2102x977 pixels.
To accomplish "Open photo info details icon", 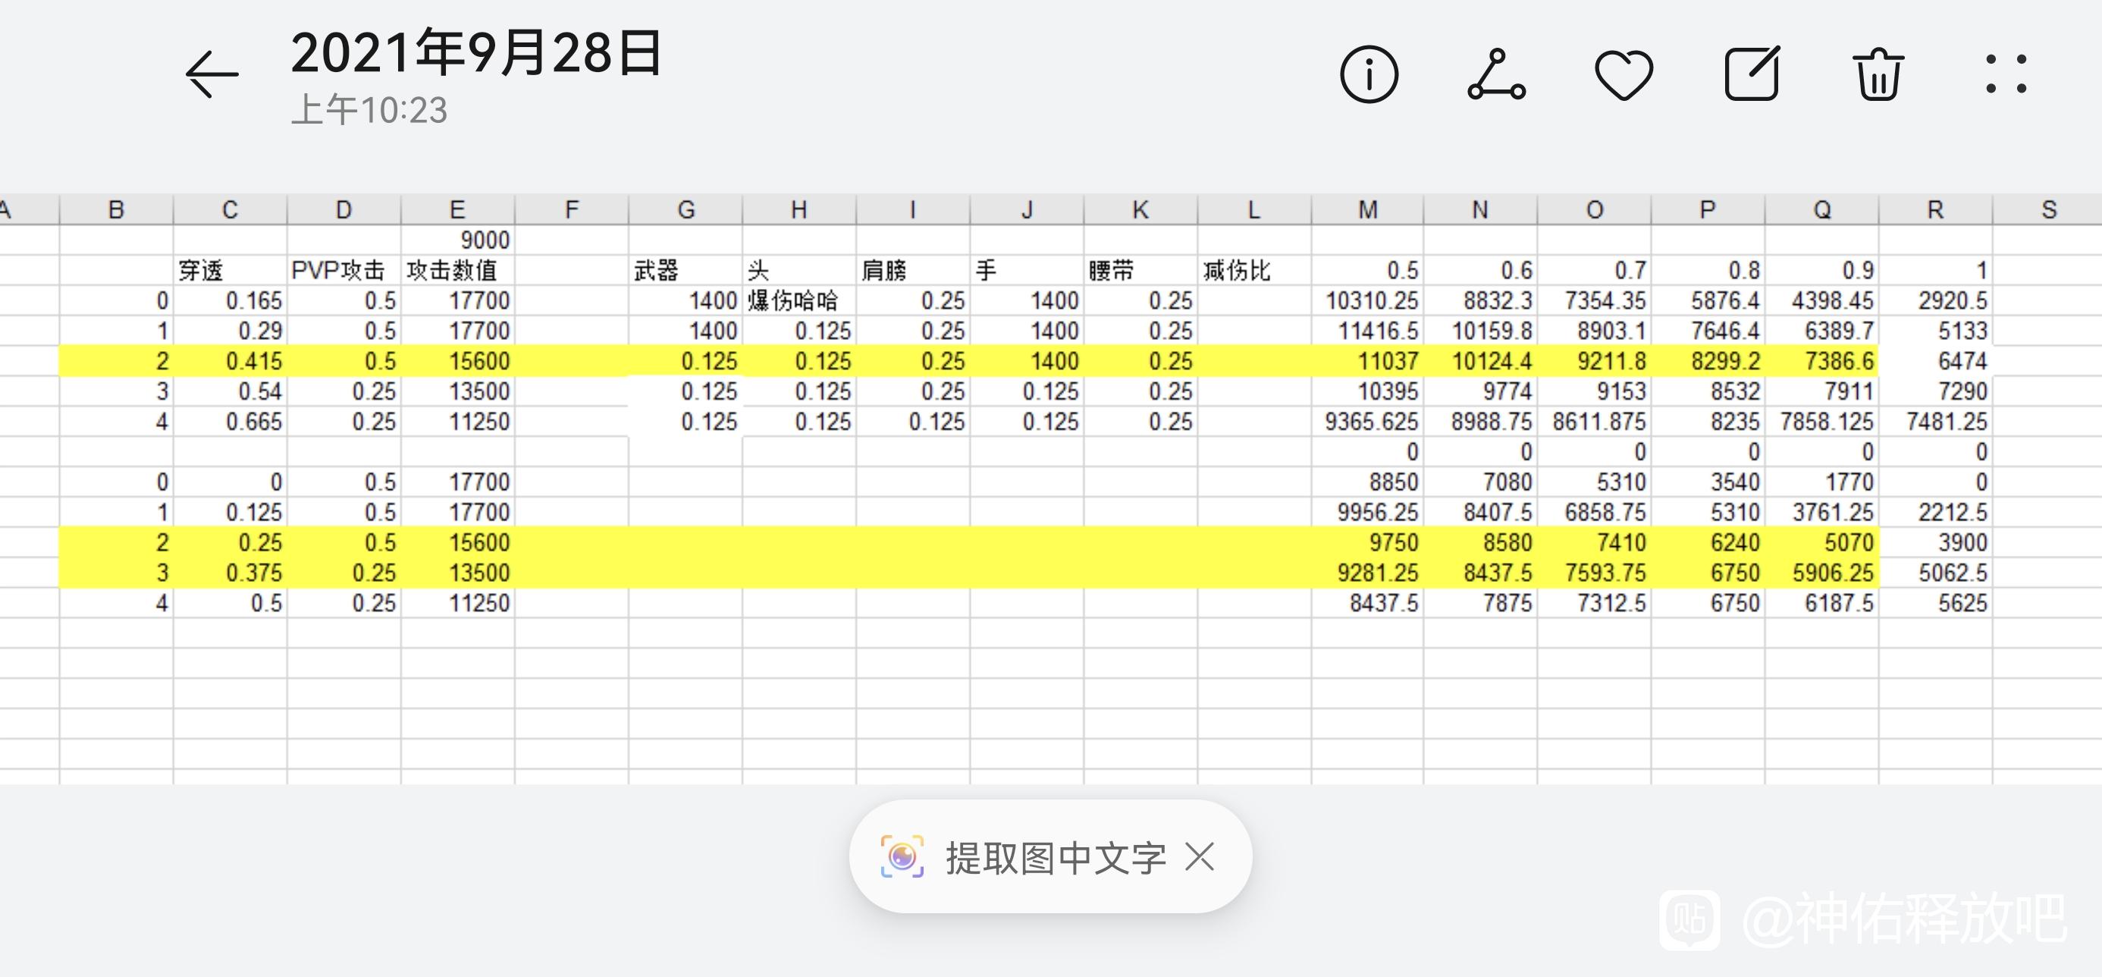I will click(1369, 74).
